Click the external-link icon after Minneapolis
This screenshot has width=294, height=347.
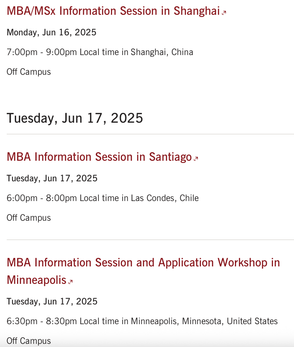coord(71,282)
